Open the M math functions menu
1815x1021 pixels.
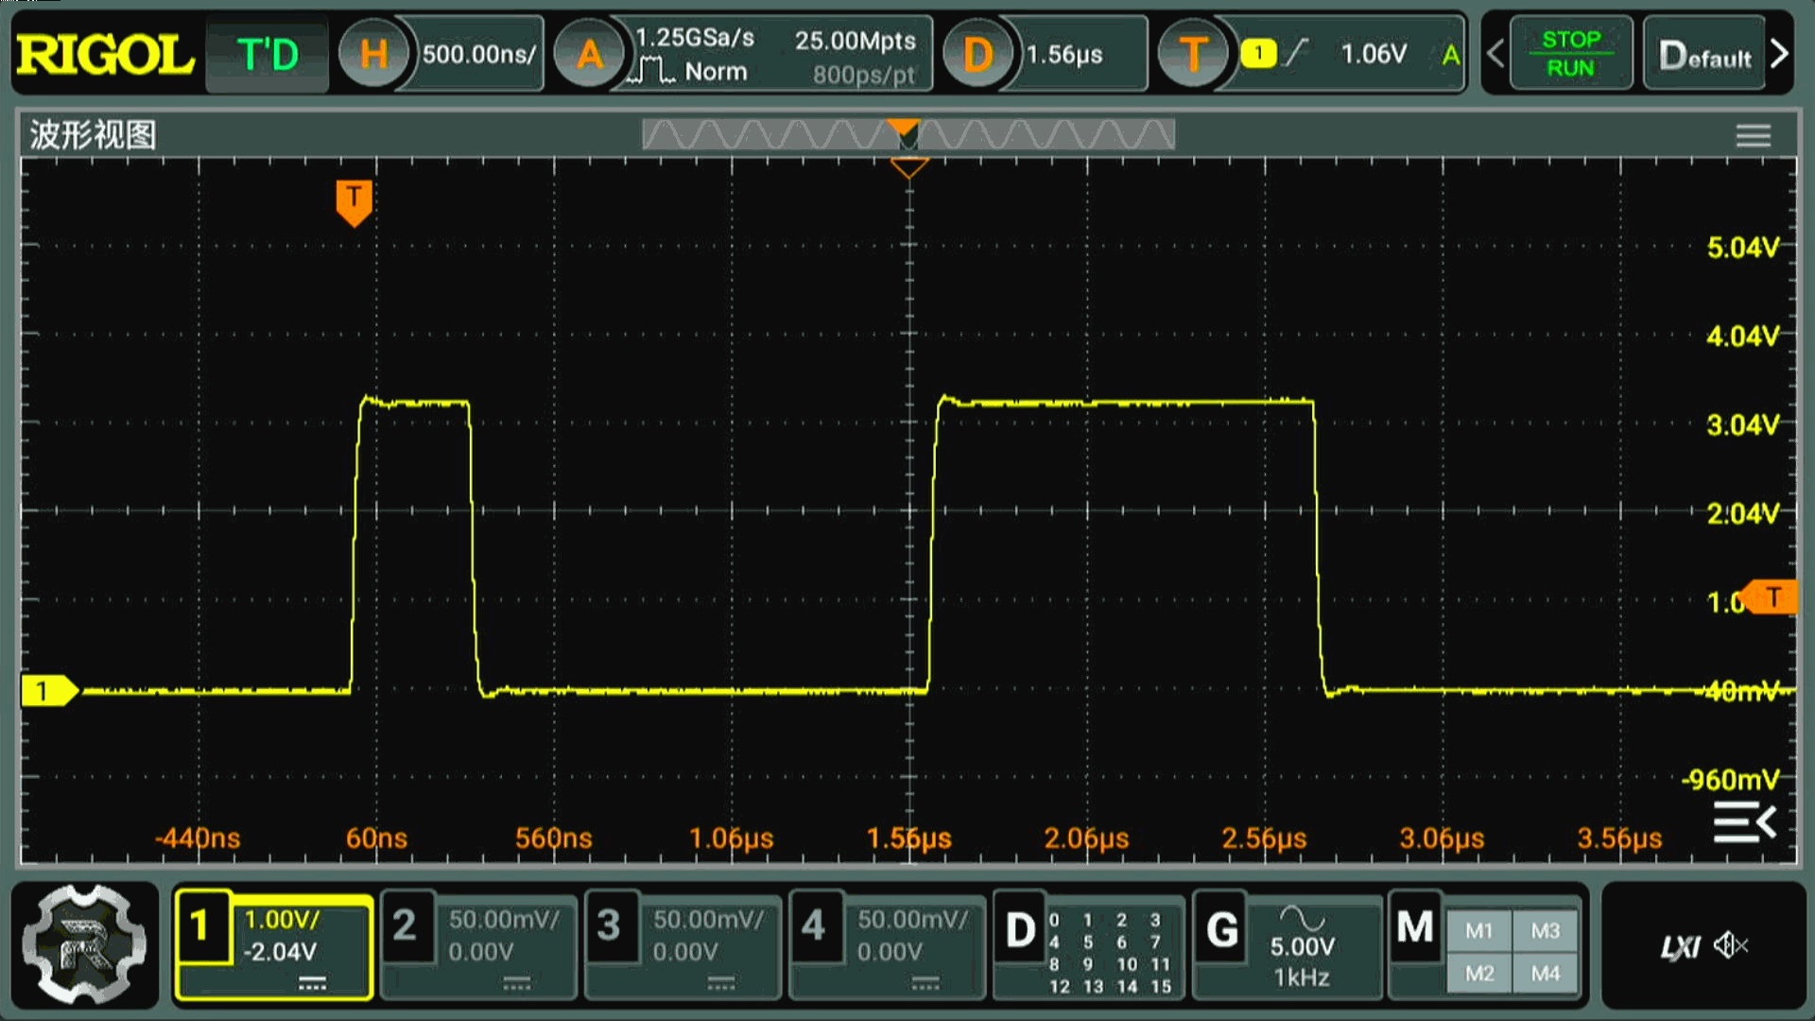[x=1415, y=928]
